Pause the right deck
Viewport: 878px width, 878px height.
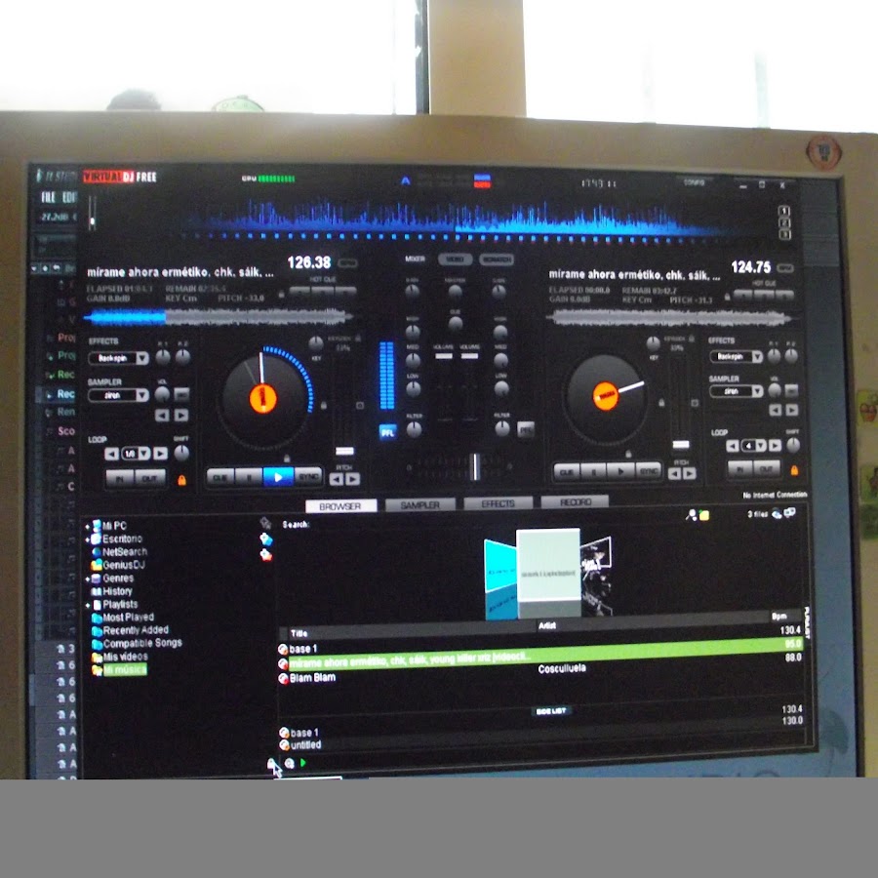pos(594,472)
